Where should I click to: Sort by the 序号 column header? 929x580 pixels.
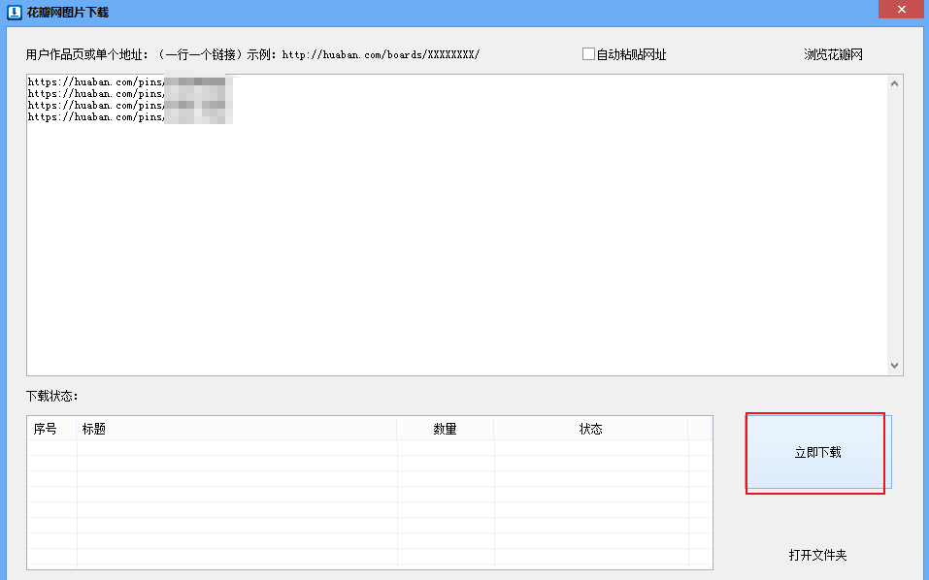click(46, 429)
